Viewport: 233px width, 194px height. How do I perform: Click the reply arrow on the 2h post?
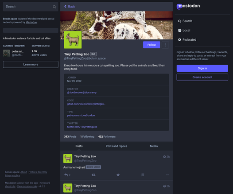click(66, 175)
